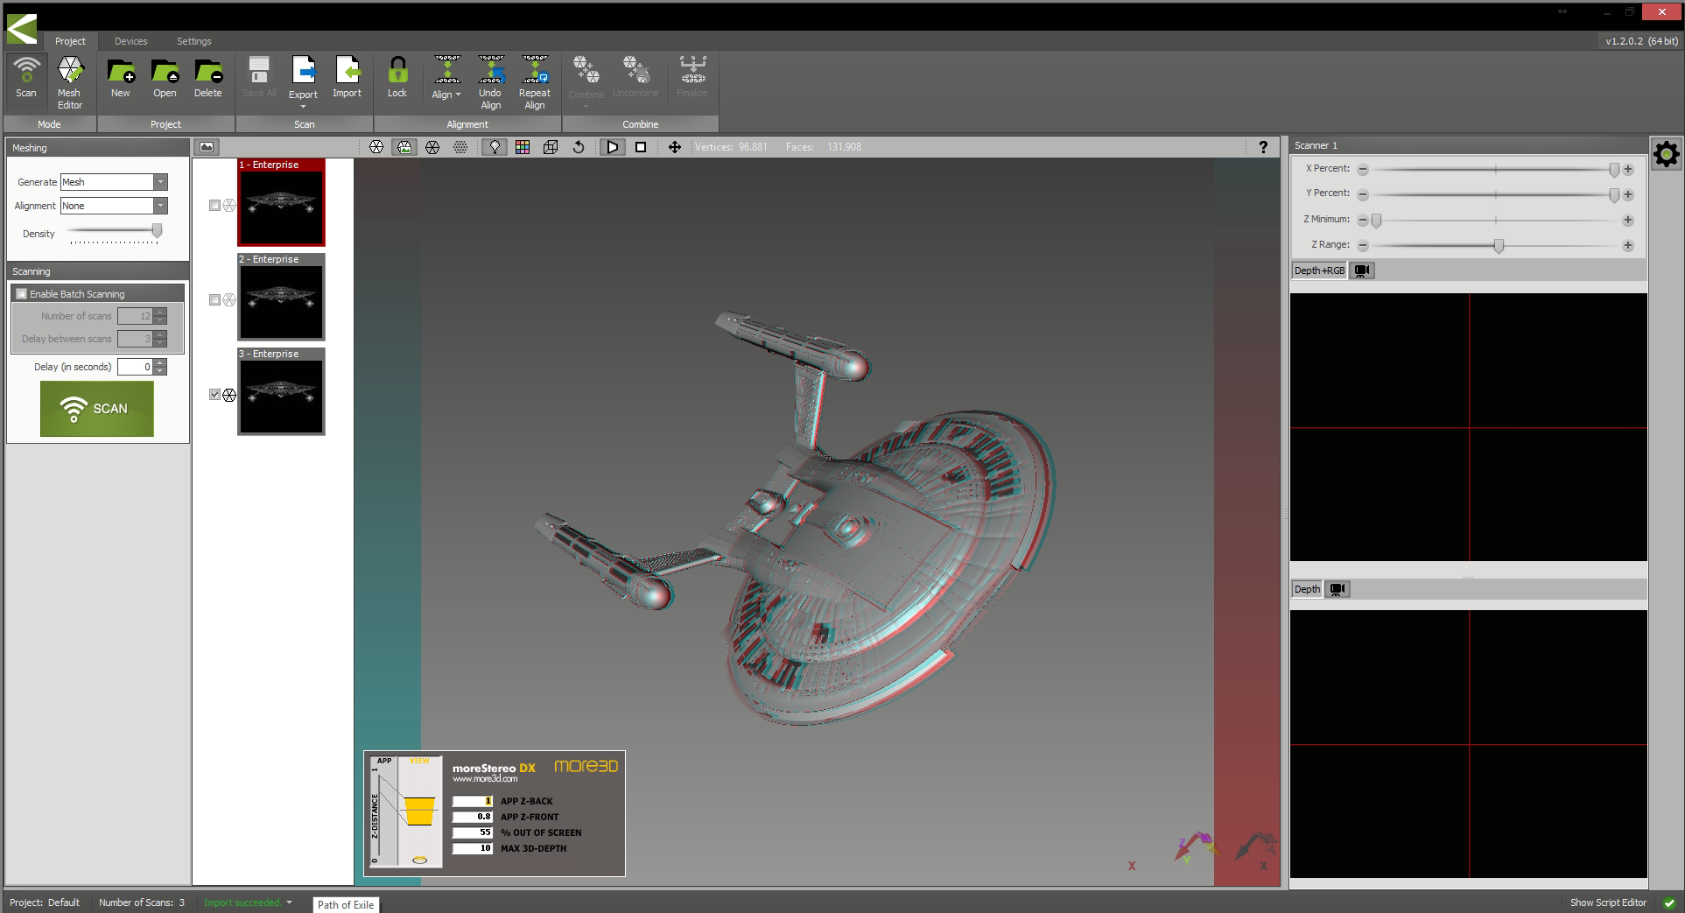This screenshot has width=1685, height=913.
Task: Select wireframe mesh render mode
Action: [x=432, y=147]
